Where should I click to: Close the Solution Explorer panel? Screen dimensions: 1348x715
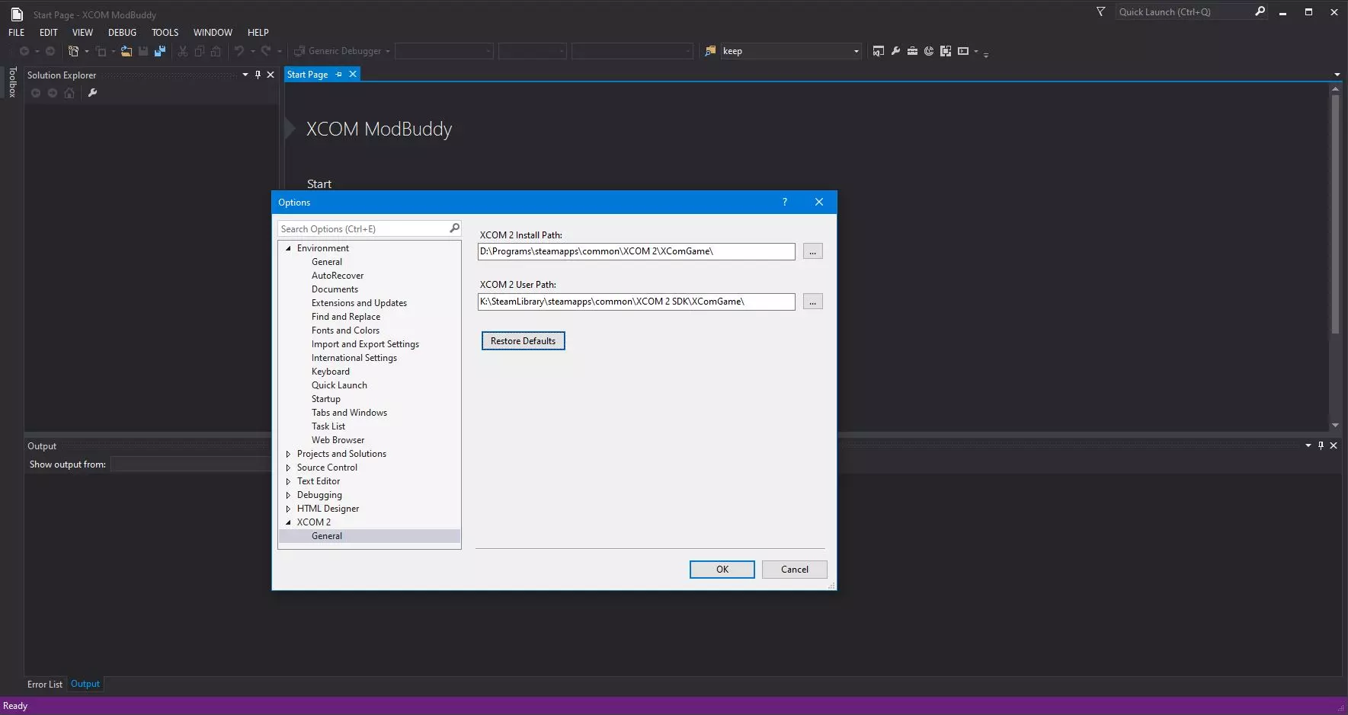(271, 75)
